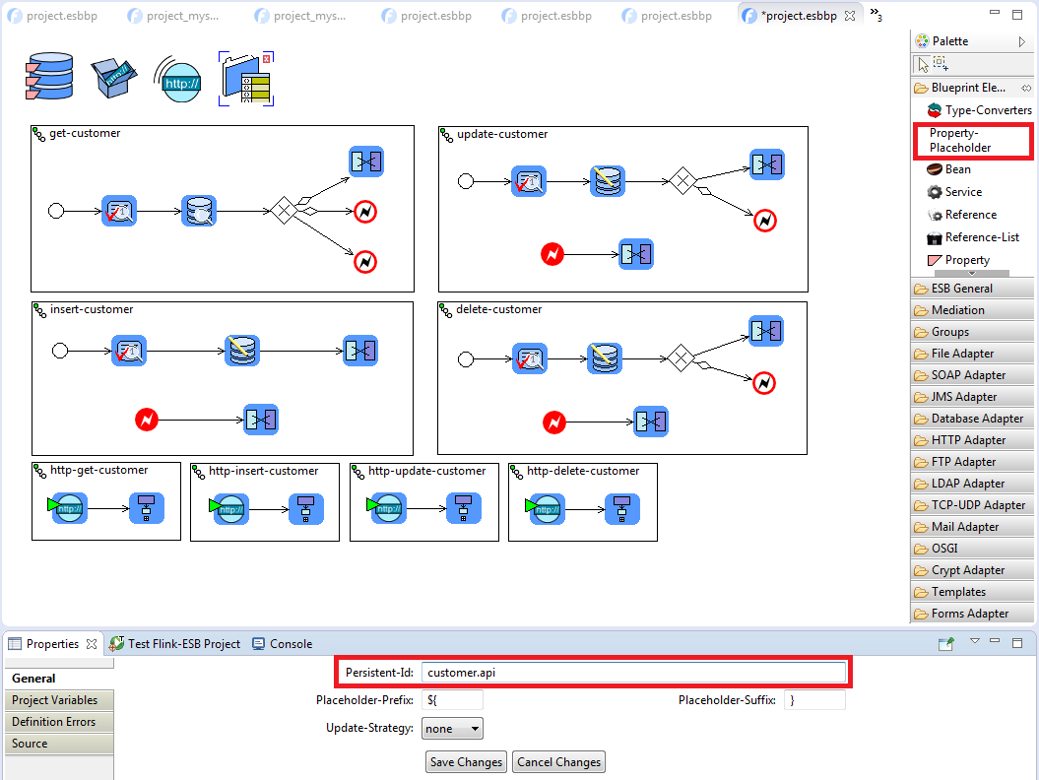The width and height of the screenshot is (1039, 780).
Task: Click the database query node in get-customer
Action: (199, 212)
